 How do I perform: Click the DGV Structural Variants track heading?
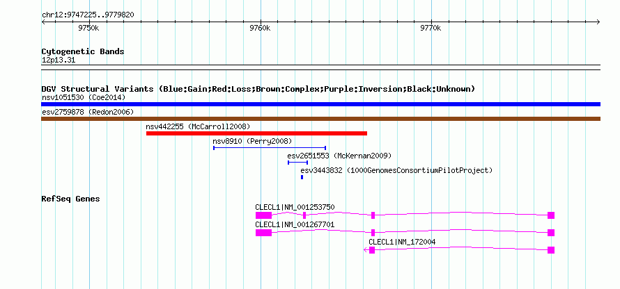click(x=258, y=89)
